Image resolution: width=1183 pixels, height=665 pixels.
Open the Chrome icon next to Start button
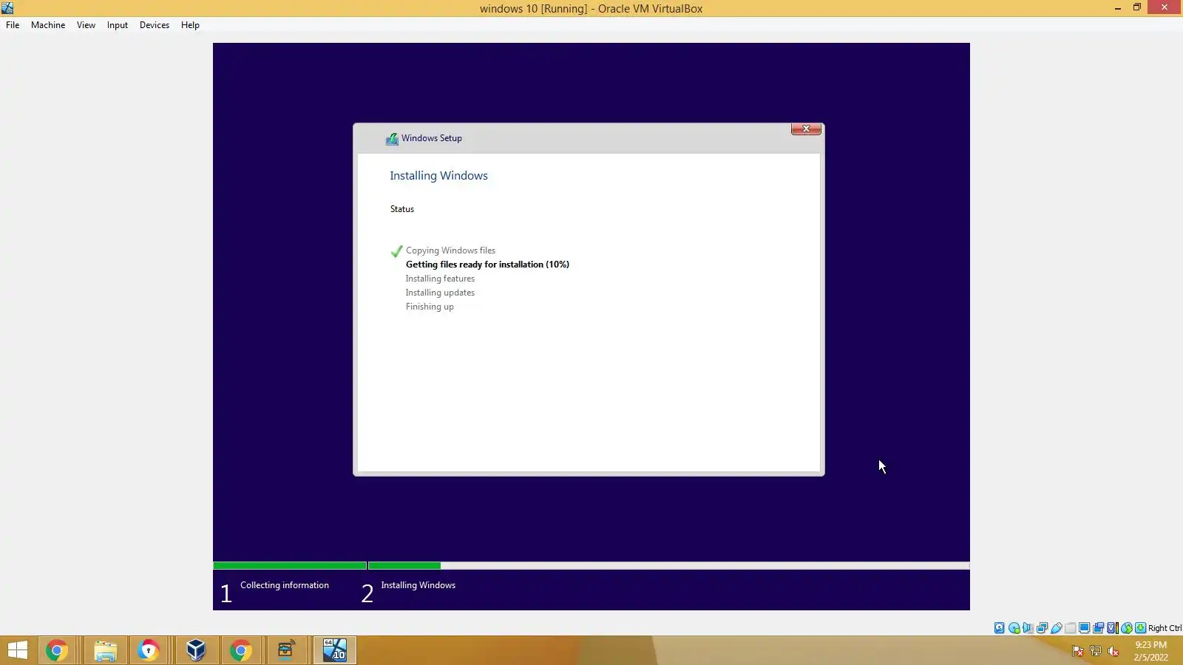(57, 650)
